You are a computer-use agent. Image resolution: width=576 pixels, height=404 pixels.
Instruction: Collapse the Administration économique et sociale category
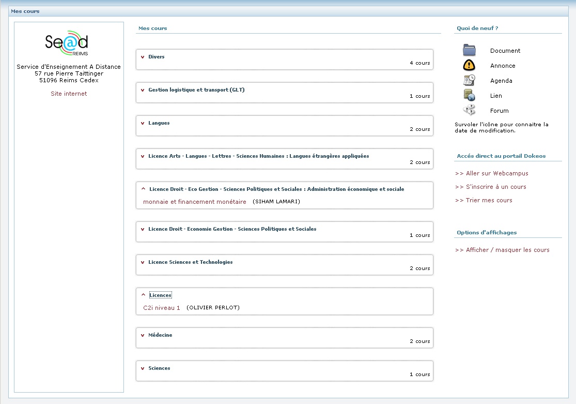tap(144, 189)
